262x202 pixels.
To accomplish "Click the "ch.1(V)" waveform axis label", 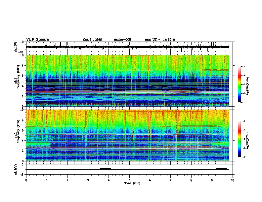I will click(16, 47).
